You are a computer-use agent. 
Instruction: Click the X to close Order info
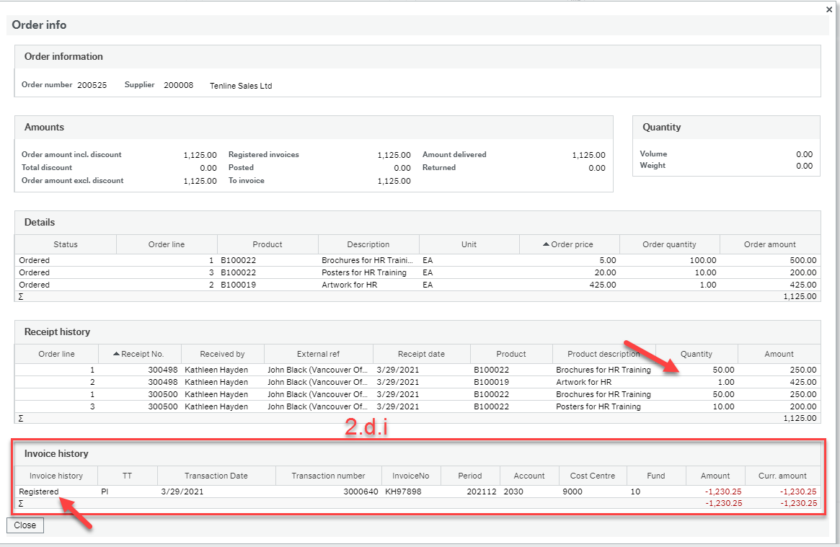[x=828, y=9]
